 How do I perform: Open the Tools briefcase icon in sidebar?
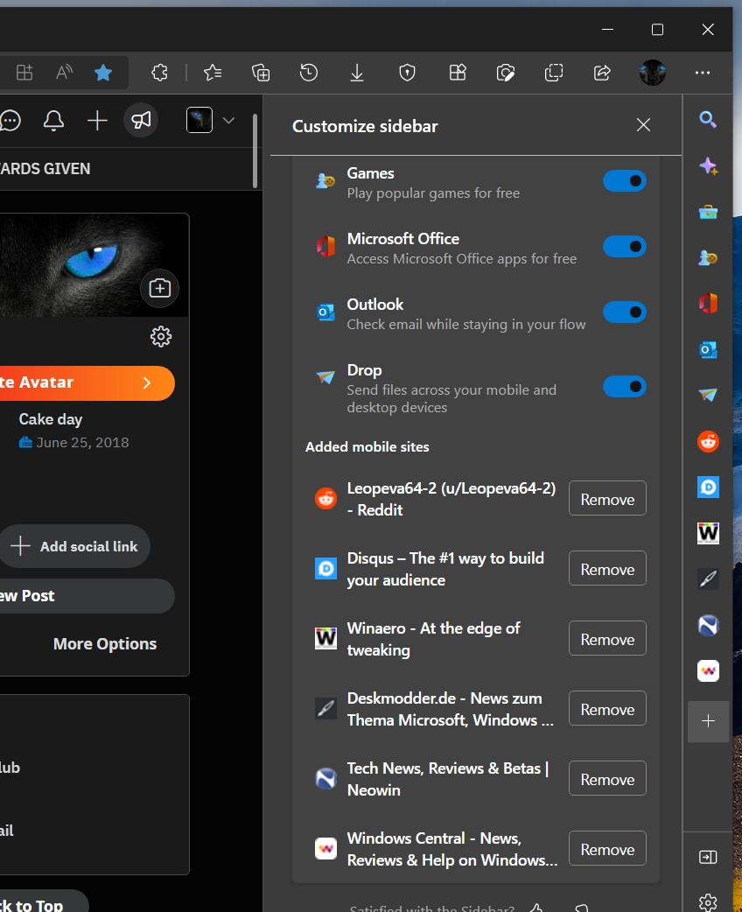[708, 212]
